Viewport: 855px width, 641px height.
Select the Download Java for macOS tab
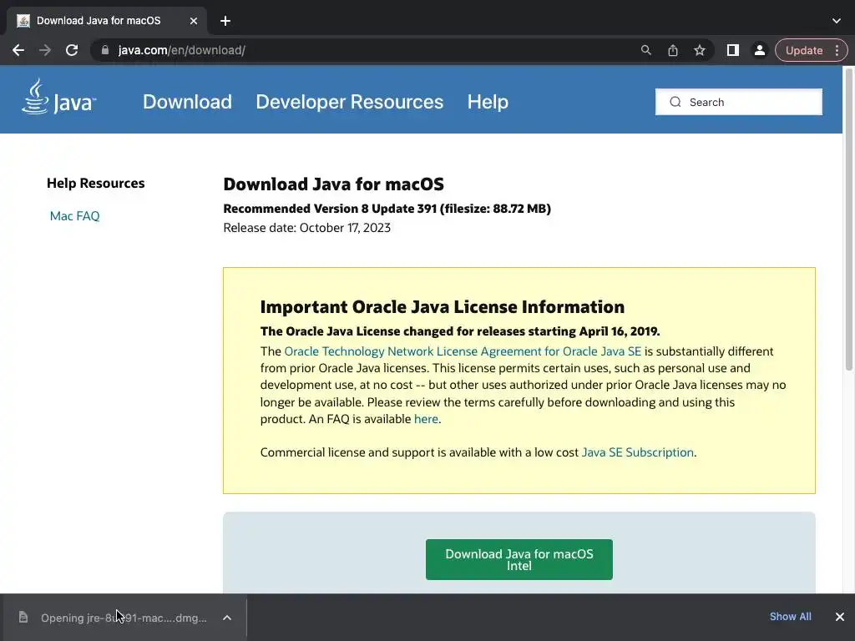107,21
